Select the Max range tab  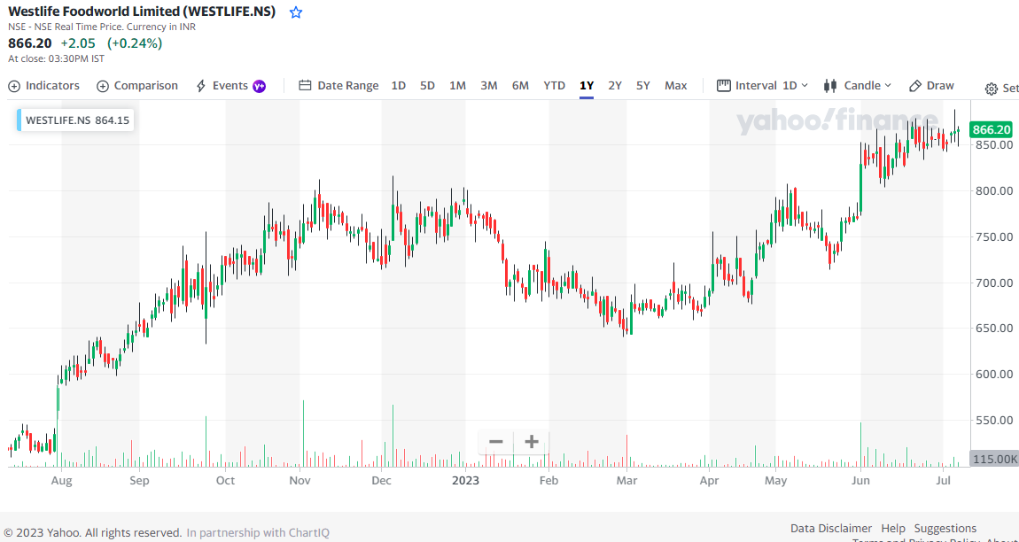(x=676, y=86)
